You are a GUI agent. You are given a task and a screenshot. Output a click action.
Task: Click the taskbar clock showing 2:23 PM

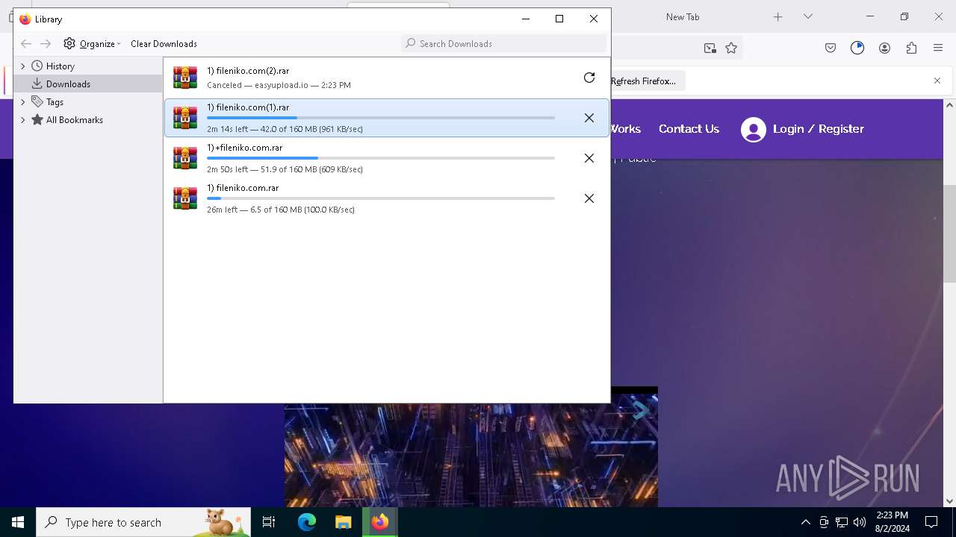[892, 522]
